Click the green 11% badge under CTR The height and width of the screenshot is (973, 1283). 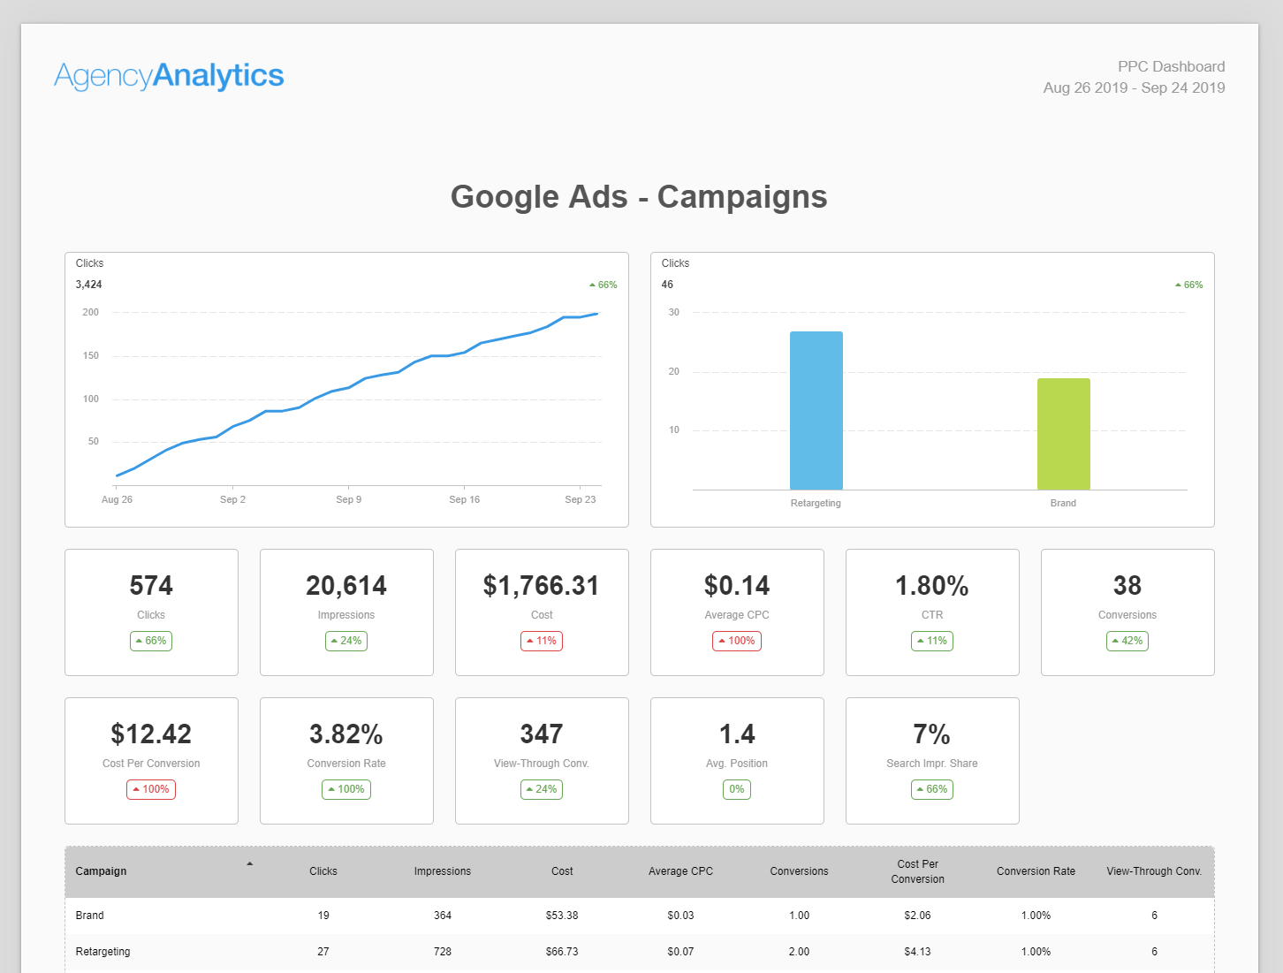tap(932, 641)
